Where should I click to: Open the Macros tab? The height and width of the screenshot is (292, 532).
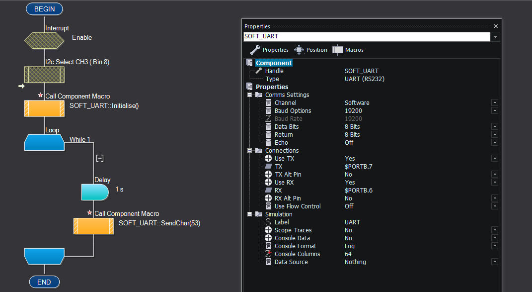pos(348,50)
